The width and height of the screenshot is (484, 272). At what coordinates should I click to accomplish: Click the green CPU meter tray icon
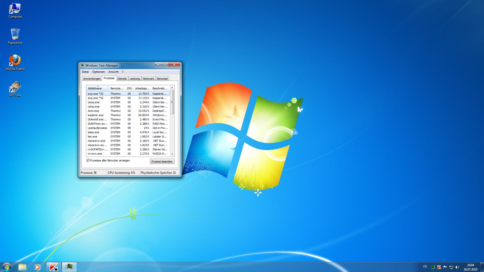[x=433, y=267]
